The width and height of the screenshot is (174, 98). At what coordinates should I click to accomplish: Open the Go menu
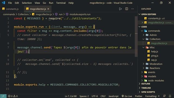pos(44,3)
